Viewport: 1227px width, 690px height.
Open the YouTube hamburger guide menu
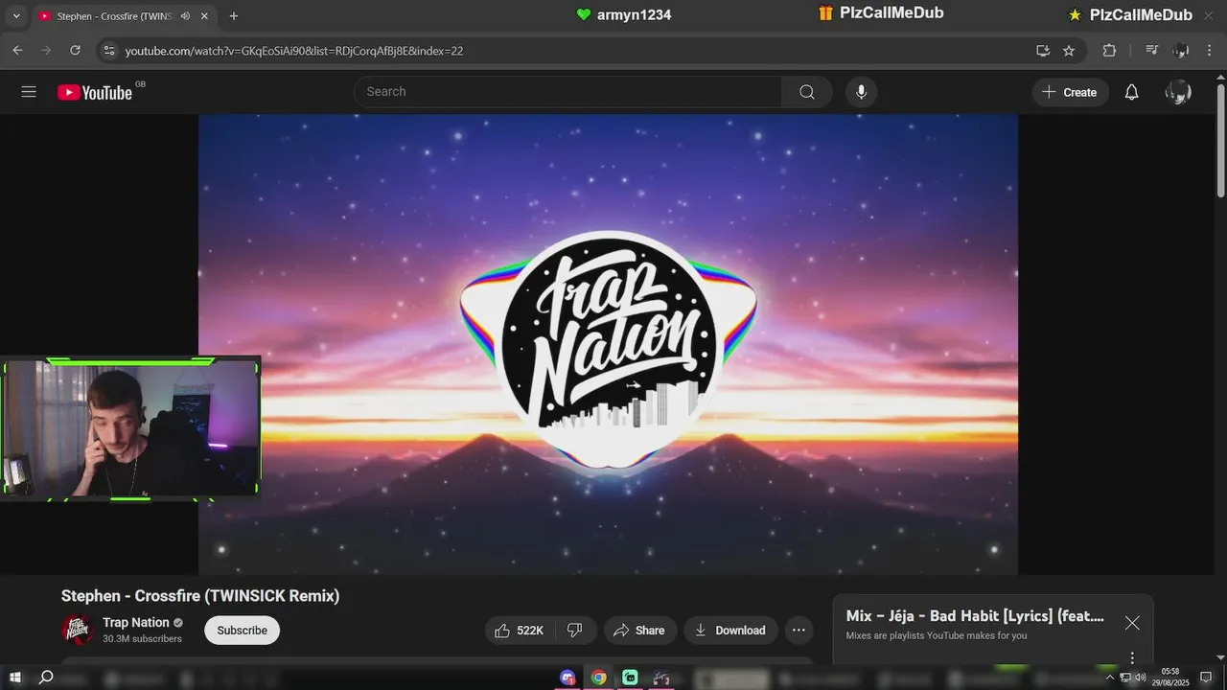pos(29,92)
